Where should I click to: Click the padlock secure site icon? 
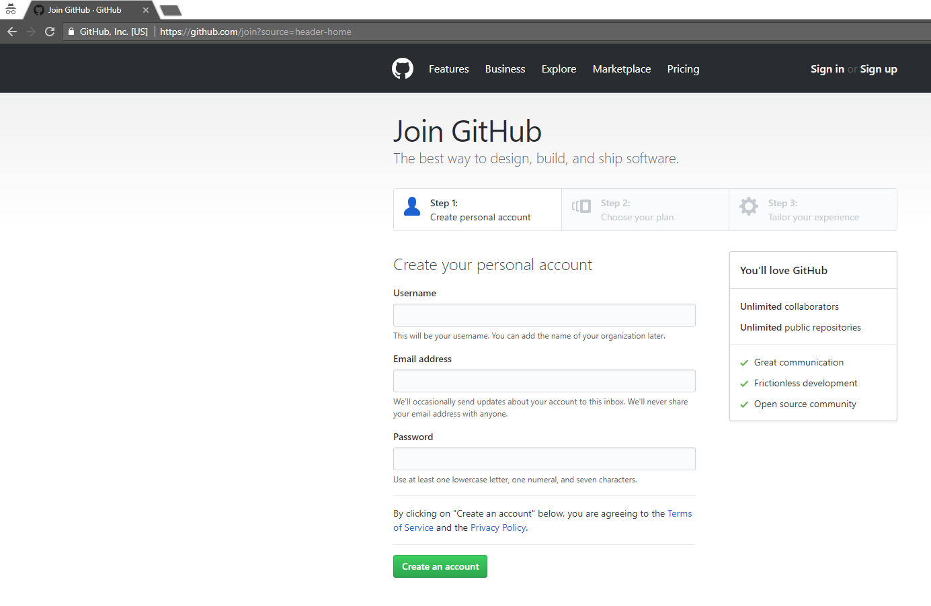pyautogui.click(x=71, y=32)
